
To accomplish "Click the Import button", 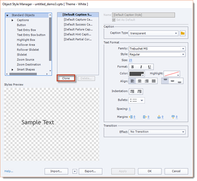I will [x=56, y=172].
